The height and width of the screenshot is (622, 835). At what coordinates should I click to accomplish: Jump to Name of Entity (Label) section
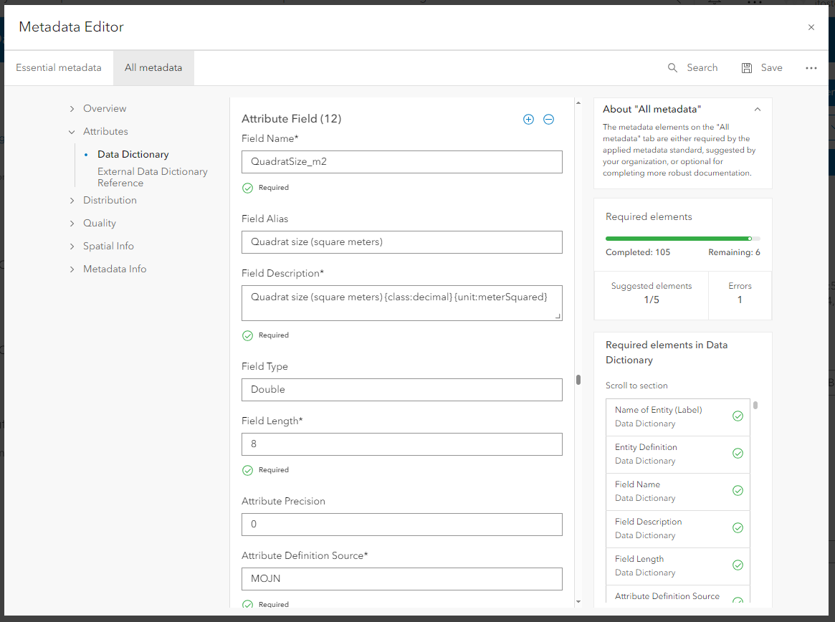pyautogui.click(x=677, y=417)
